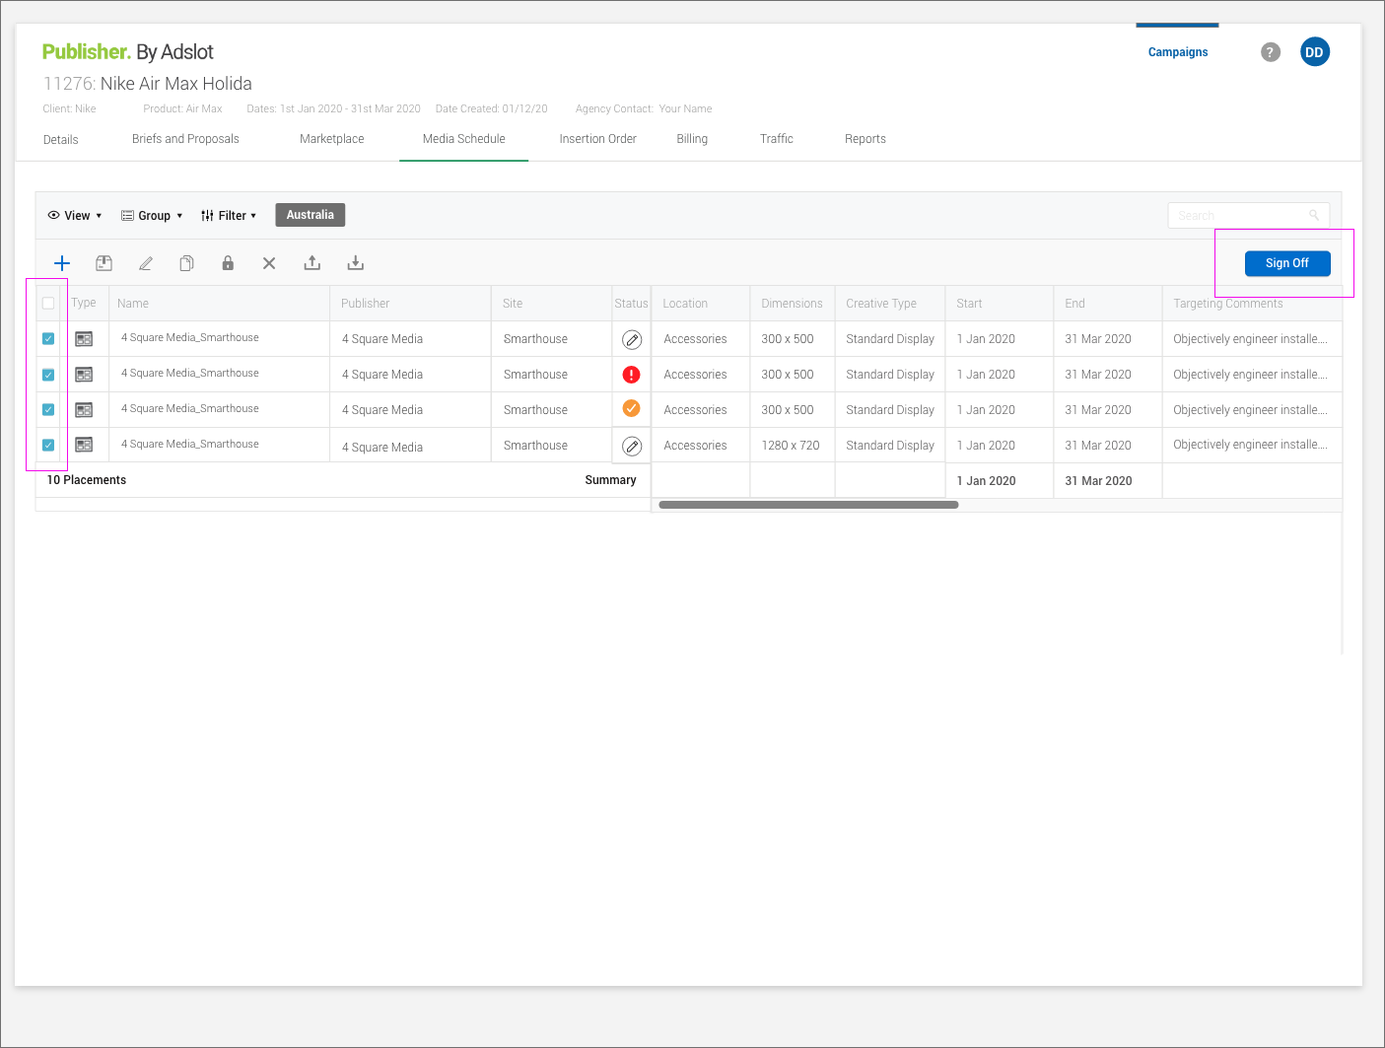Click the copy placements icon
The width and height of the screenshot is (1385, 1048).
[186, 263]
